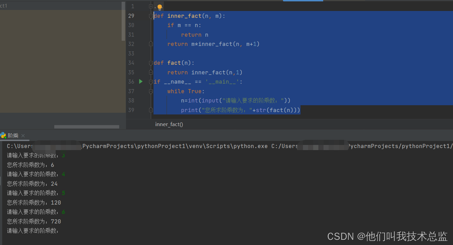
Task: Click the 'while True:' code line
Action: tap(186, 91)
